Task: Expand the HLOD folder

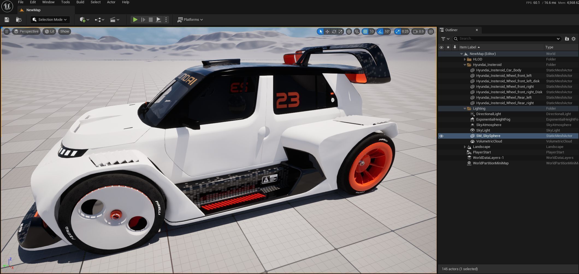Action: coord(465,59)
